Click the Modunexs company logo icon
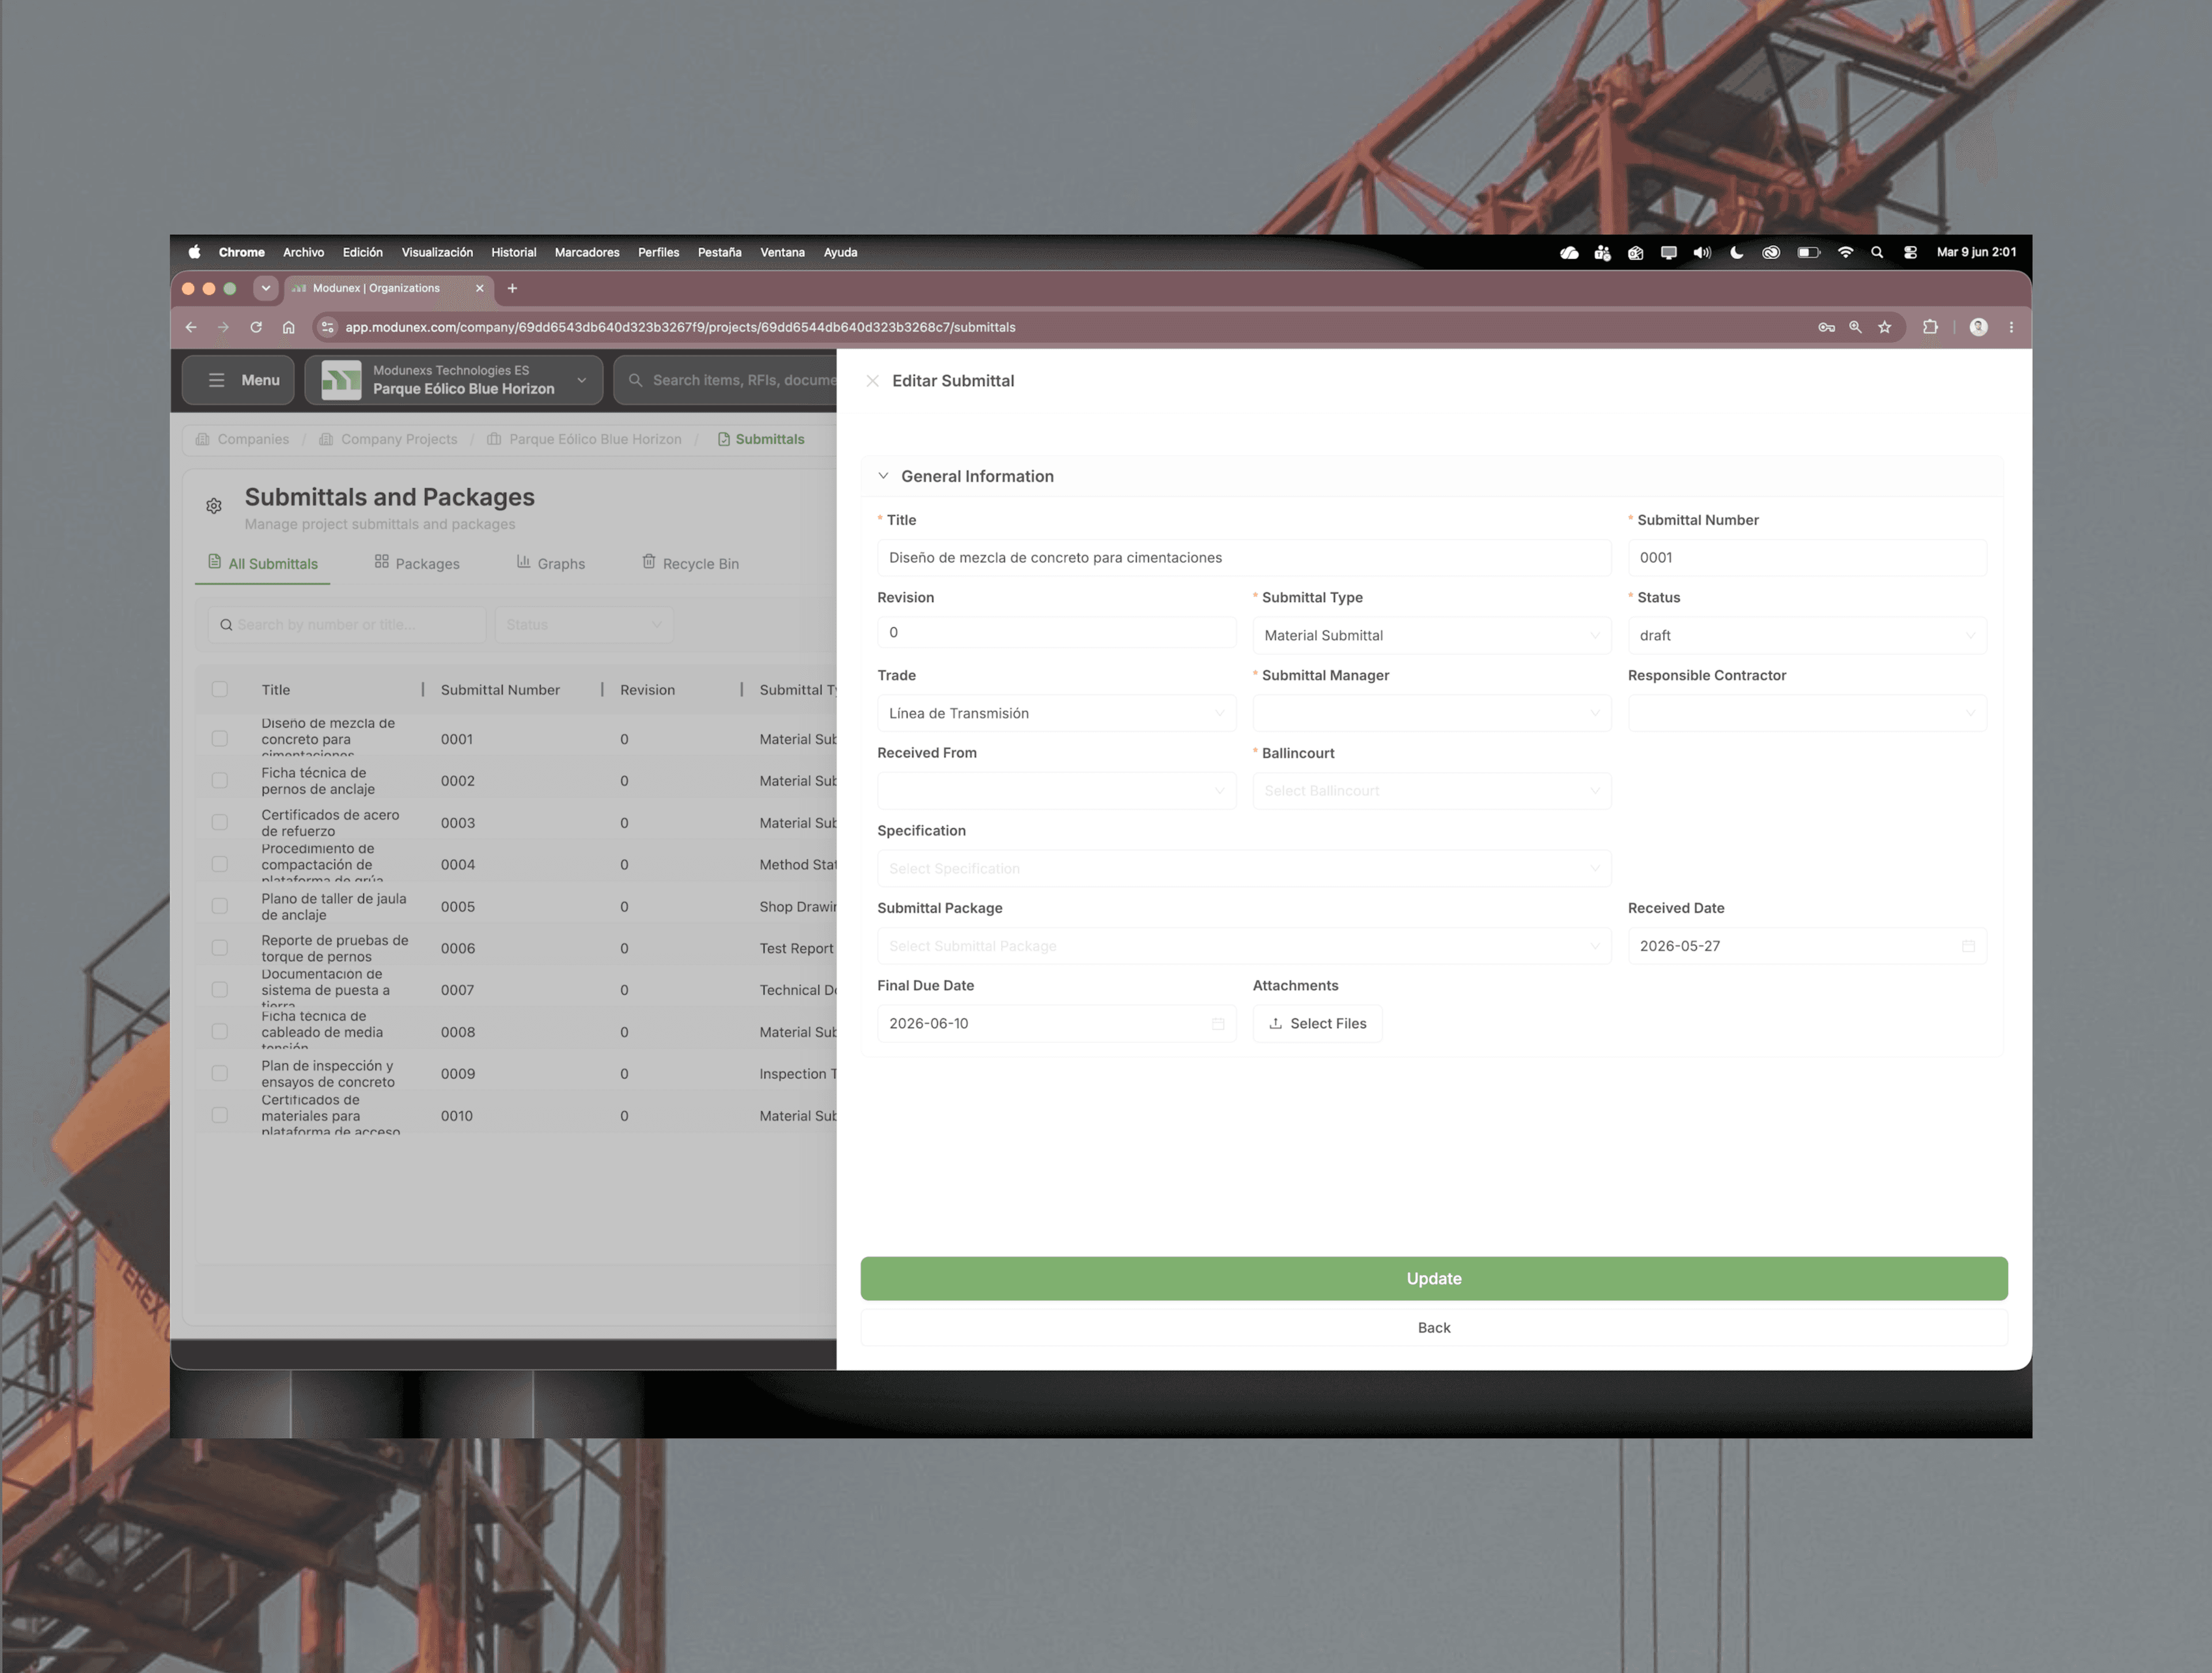Image resolution: width=2212 pixels, height=1673 pixels. 341,380
